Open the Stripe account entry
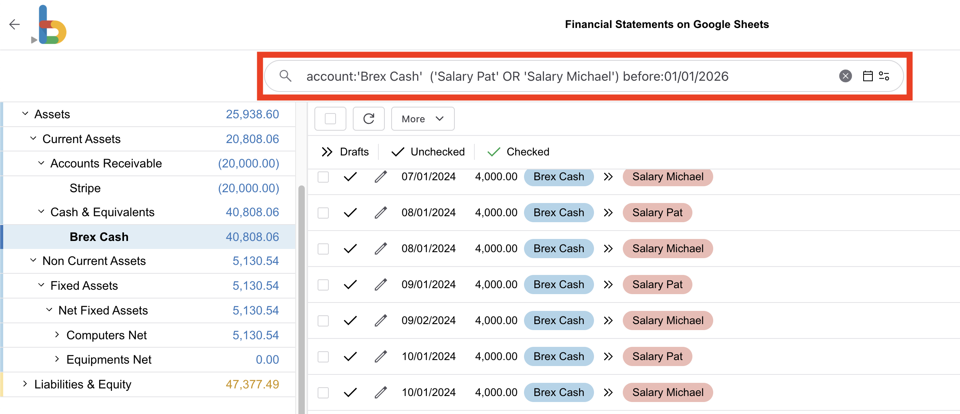The image size is (960, 414). point(85,188)
